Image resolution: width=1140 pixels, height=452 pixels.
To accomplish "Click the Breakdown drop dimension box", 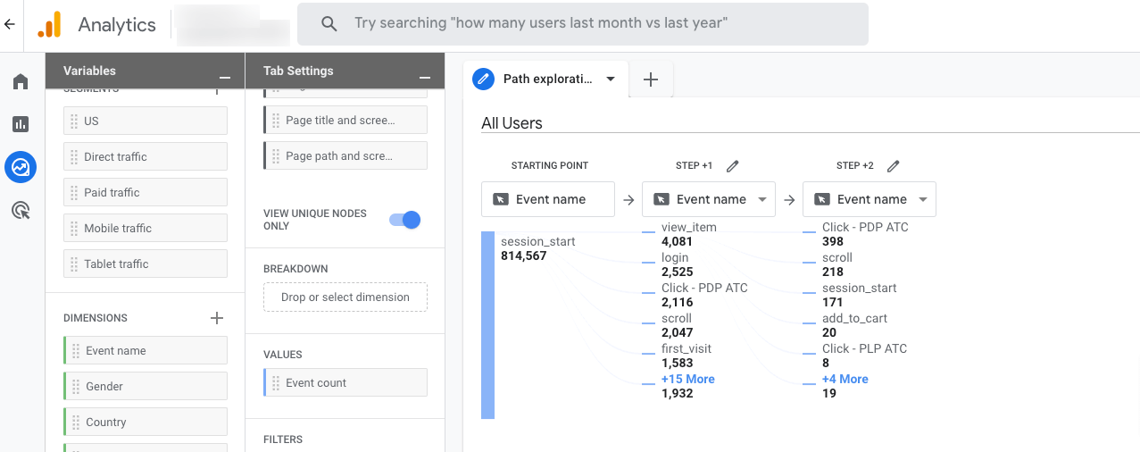I will click(345, 297).
